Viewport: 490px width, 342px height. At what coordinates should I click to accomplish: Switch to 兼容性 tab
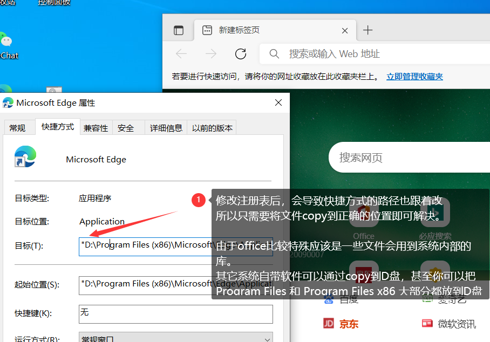point(96,128)
